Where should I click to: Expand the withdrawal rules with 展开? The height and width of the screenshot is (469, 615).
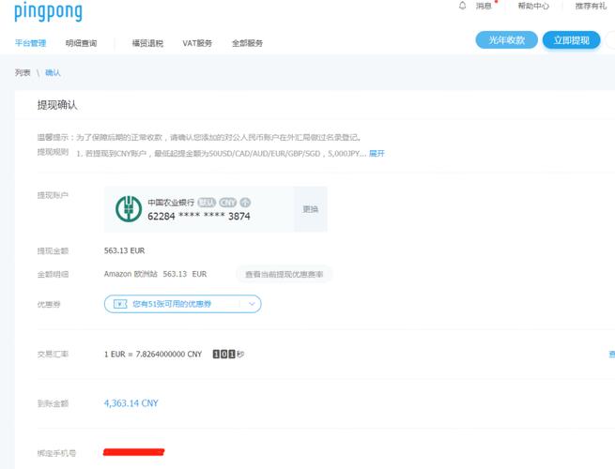pos(377,154)
